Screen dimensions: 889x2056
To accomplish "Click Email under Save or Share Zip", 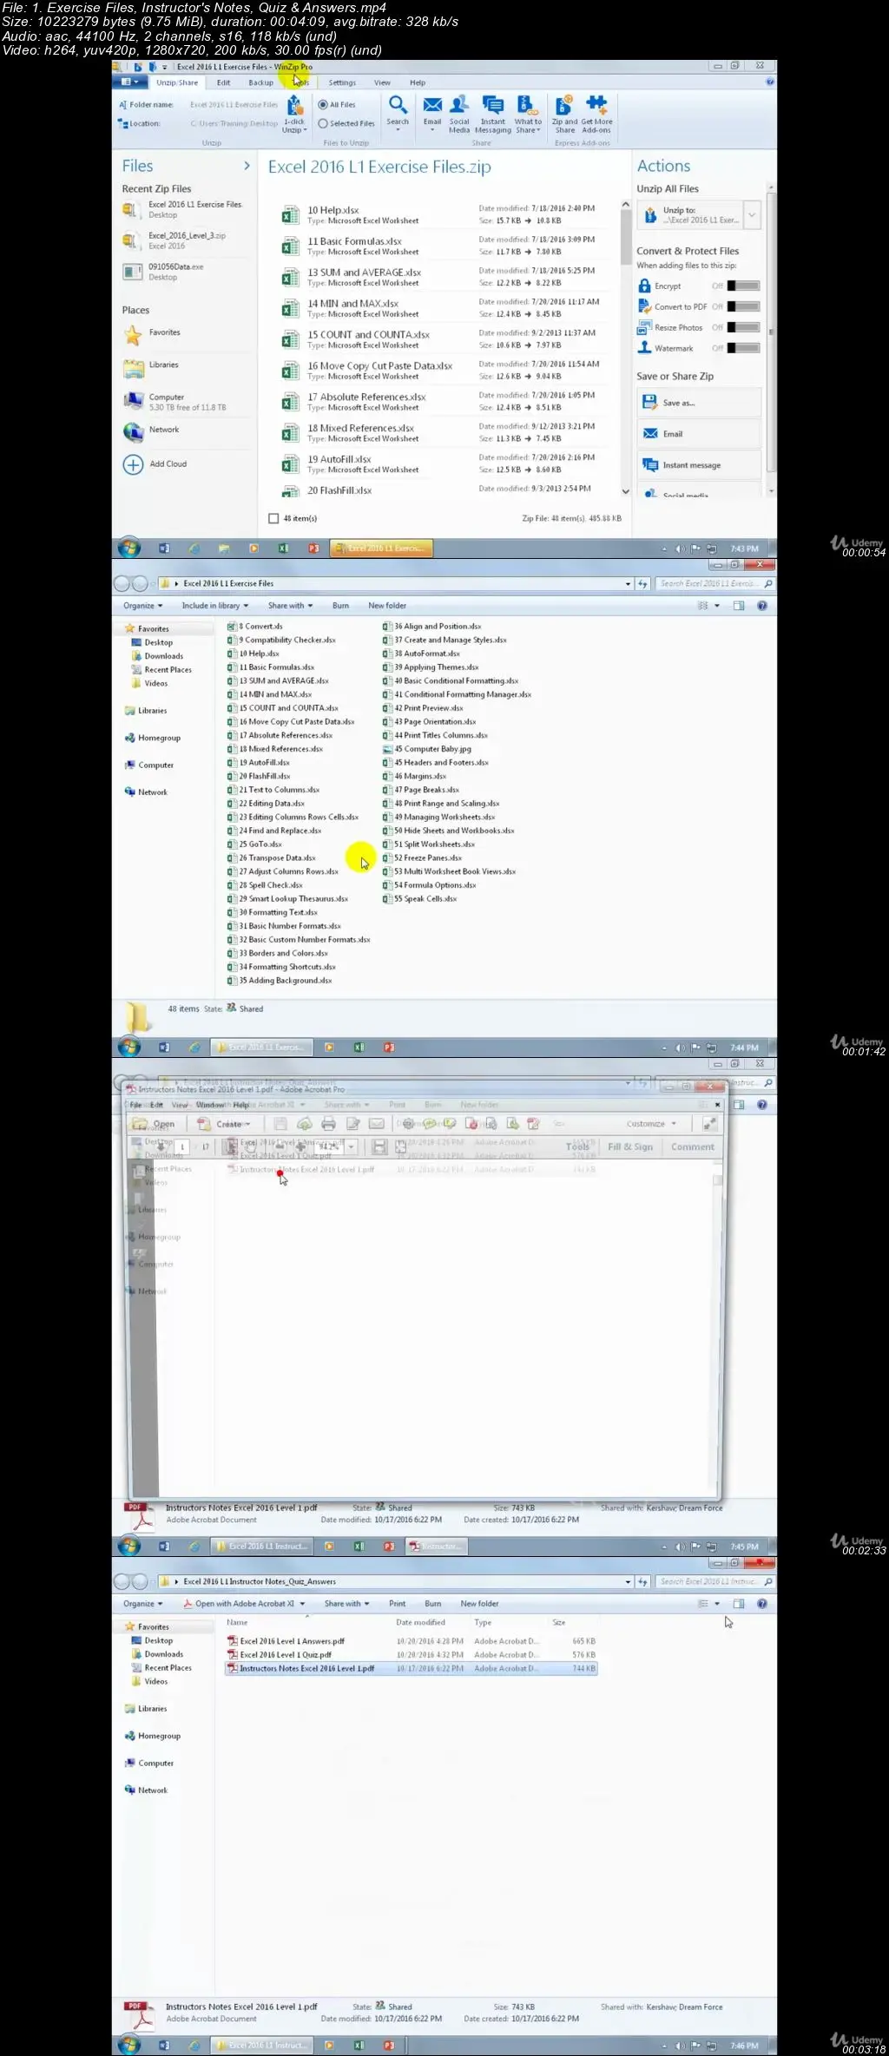I will [699, 434].
